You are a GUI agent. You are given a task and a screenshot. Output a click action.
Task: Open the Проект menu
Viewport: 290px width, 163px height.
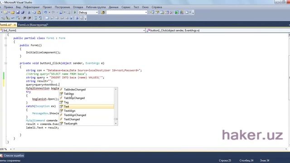[x=47, y=7]
